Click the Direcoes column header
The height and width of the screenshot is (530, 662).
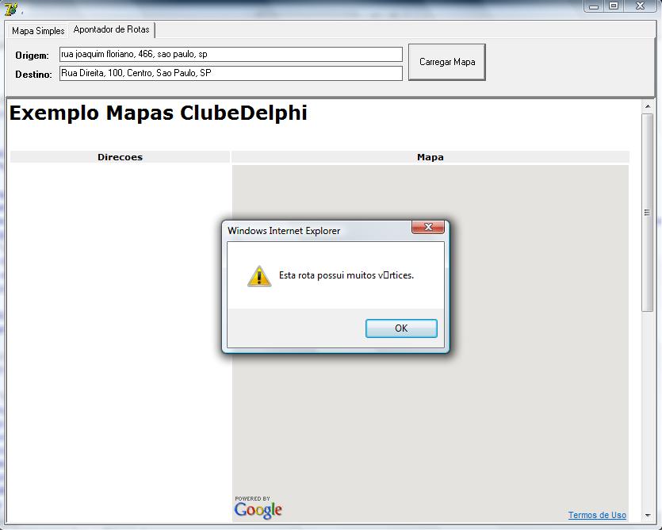(x=120, y=157)
